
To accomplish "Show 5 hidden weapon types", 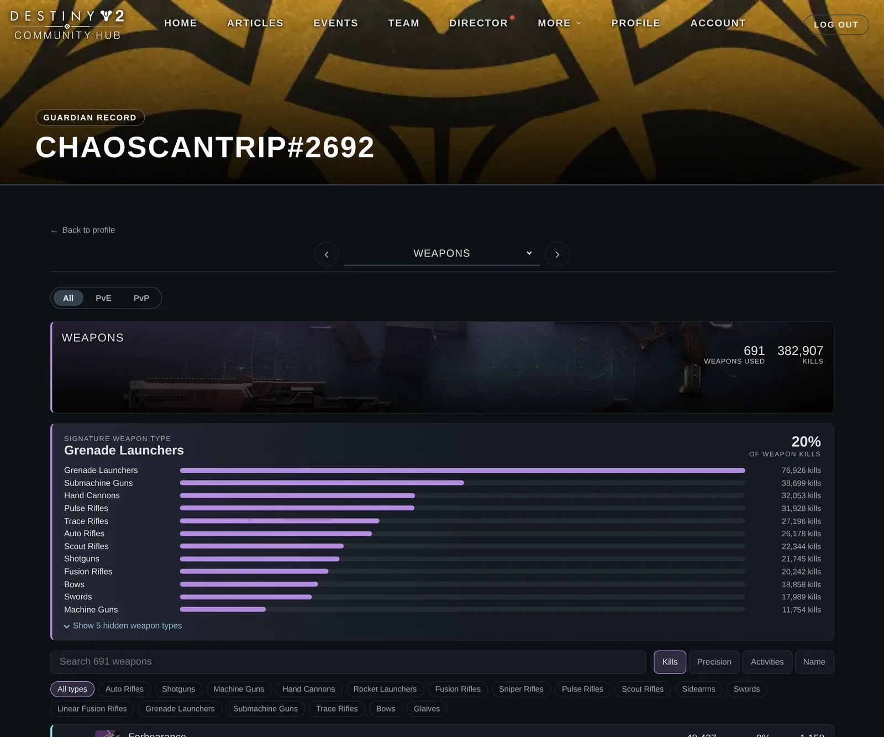I will (123, 626).
